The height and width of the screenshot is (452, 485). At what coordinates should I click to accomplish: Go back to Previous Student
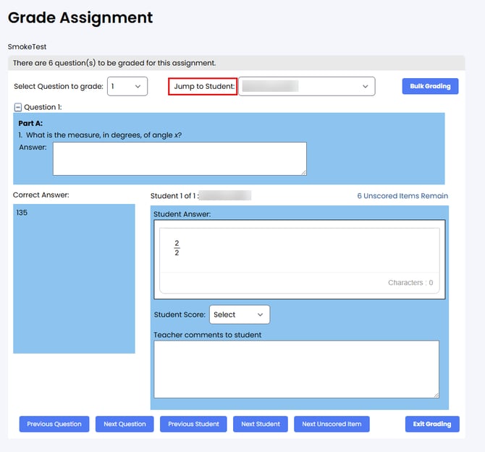click(x=193, y=424)
